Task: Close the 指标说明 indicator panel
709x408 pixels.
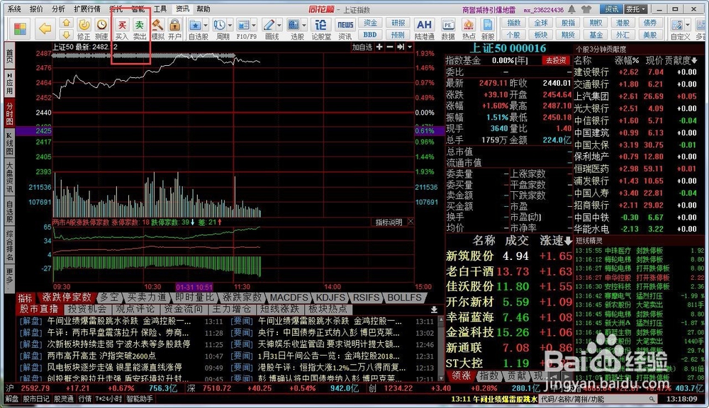Action: 410,222
